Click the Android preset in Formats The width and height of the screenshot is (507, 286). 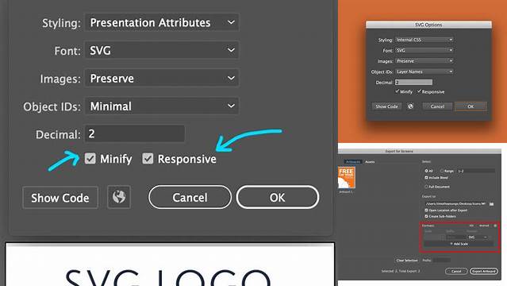(484, 226)
